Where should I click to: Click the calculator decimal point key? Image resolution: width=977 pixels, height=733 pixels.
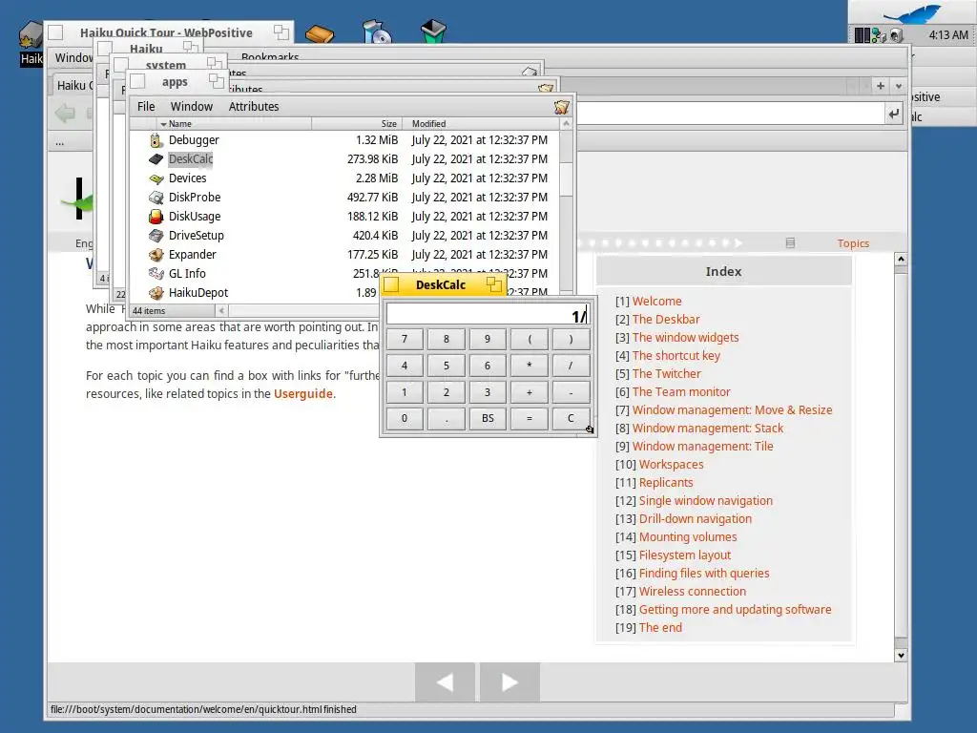click(x=447, y=419)
